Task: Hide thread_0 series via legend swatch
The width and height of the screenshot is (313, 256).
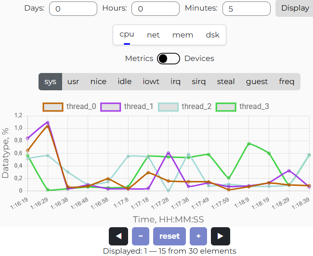Action: (x=53, y=107)
